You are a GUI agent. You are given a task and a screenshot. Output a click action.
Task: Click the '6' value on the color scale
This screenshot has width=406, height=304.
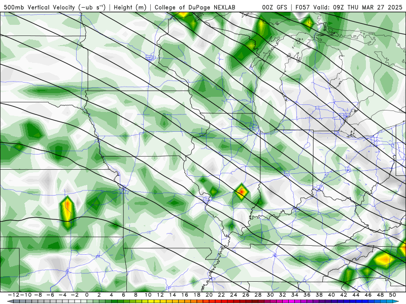123,295
